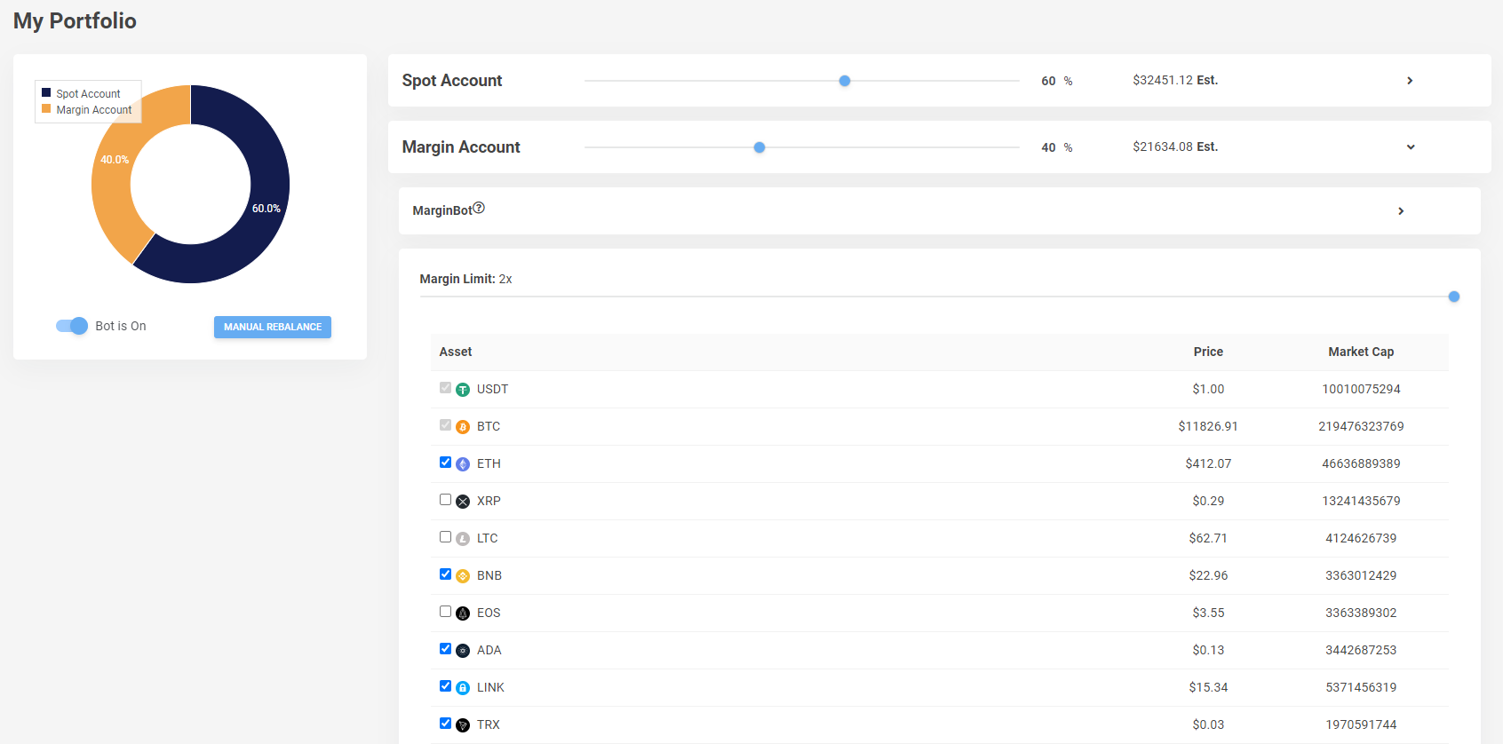Uncheck the ADA asset checkbox

(x=445, y=649)
